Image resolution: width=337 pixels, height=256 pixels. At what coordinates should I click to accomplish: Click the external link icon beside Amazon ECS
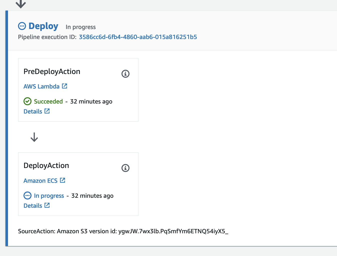pos(62,180)
